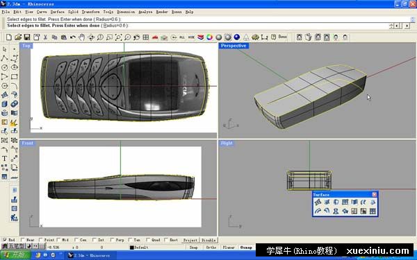The image size is (417, 260).
Task: Uncheck the End osnap checkbox
Action: click(5, 240)
